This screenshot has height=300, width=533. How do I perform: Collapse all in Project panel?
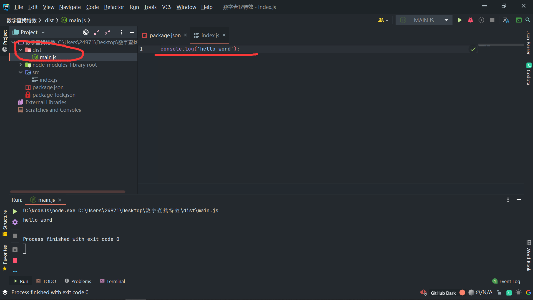point(107,32)
